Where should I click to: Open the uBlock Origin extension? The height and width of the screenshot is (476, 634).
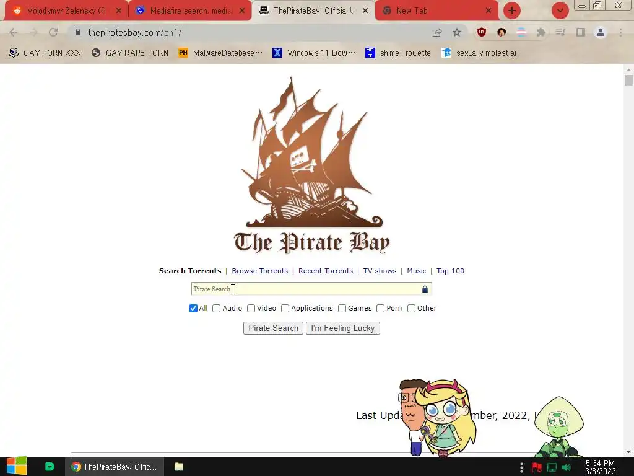[481, 32]
